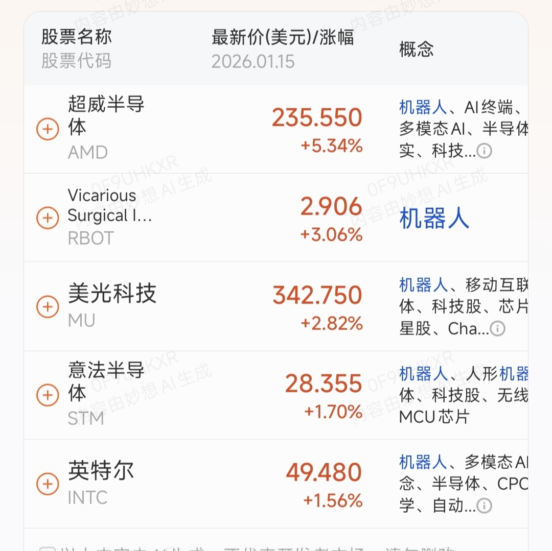Select 美光科技 price 342.750
552x551 pixels.
317,295
